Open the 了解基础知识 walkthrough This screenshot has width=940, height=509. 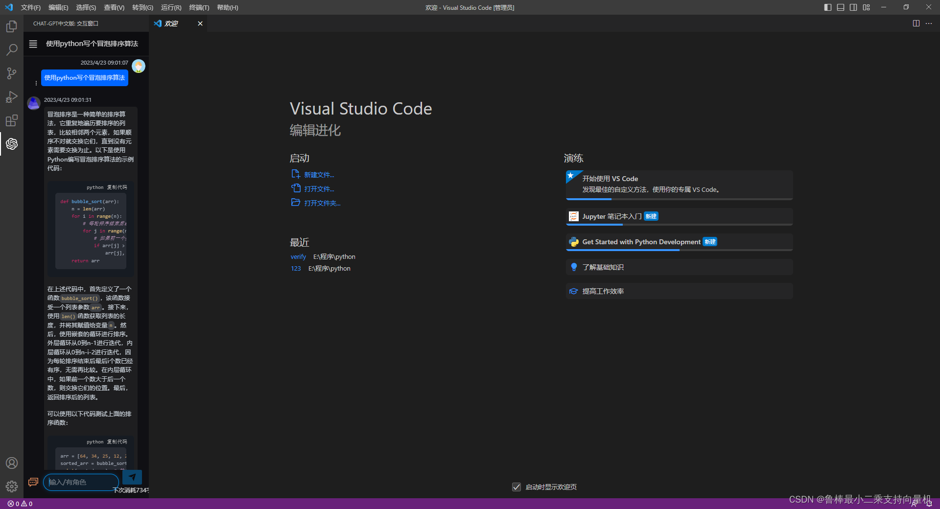click(679, 267)
